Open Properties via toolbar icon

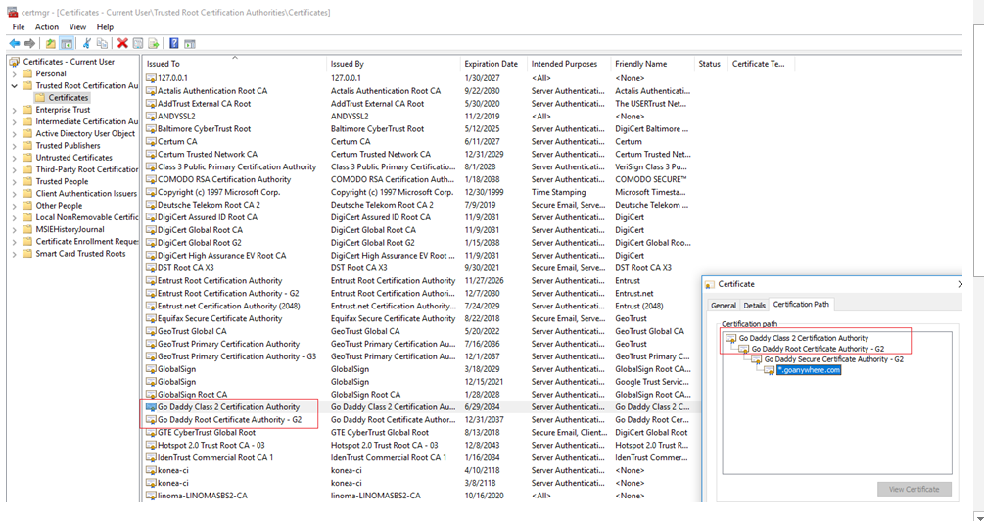[x=137, y=43]
